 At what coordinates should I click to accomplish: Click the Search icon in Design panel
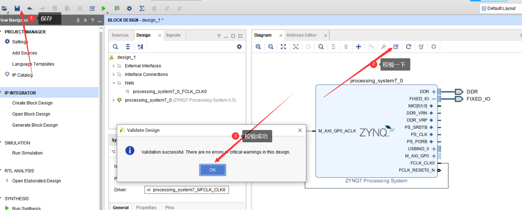(115, 47)
